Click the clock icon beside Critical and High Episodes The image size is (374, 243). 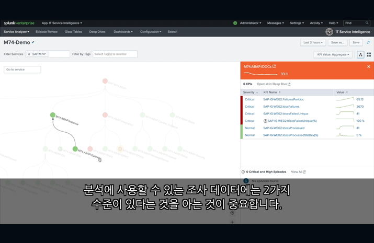point(243,172)
